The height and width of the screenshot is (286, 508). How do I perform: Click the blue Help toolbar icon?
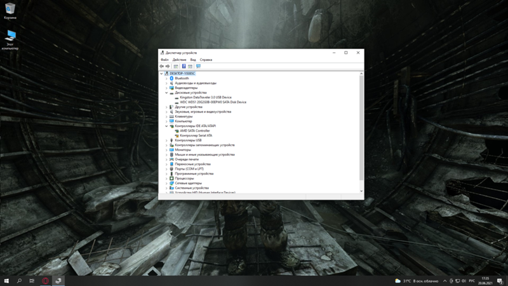coord(184,66)
